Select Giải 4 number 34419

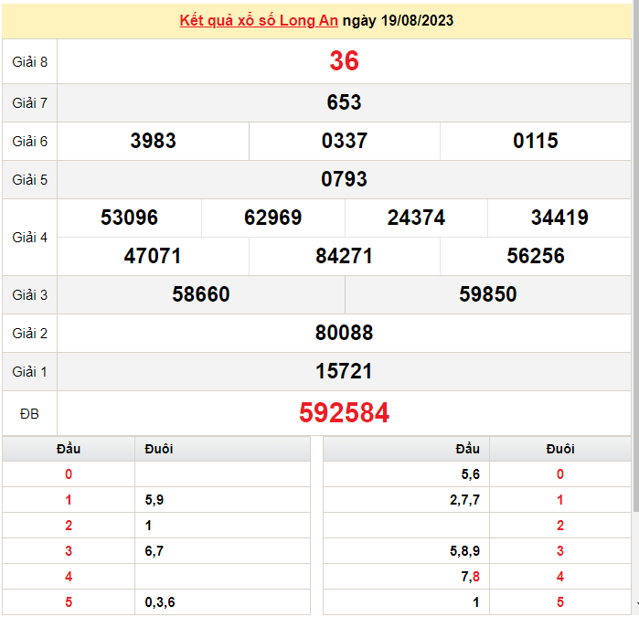coord(559,218)
